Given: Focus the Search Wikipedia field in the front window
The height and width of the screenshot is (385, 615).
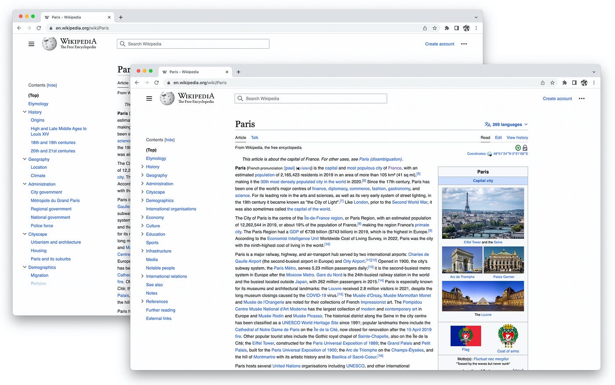Looking at the screenshot, I should pos(311,98).
